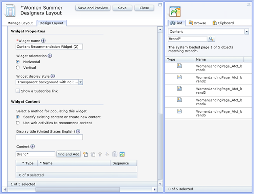
Task: Sort results by the Name column header
Action: 219,59
